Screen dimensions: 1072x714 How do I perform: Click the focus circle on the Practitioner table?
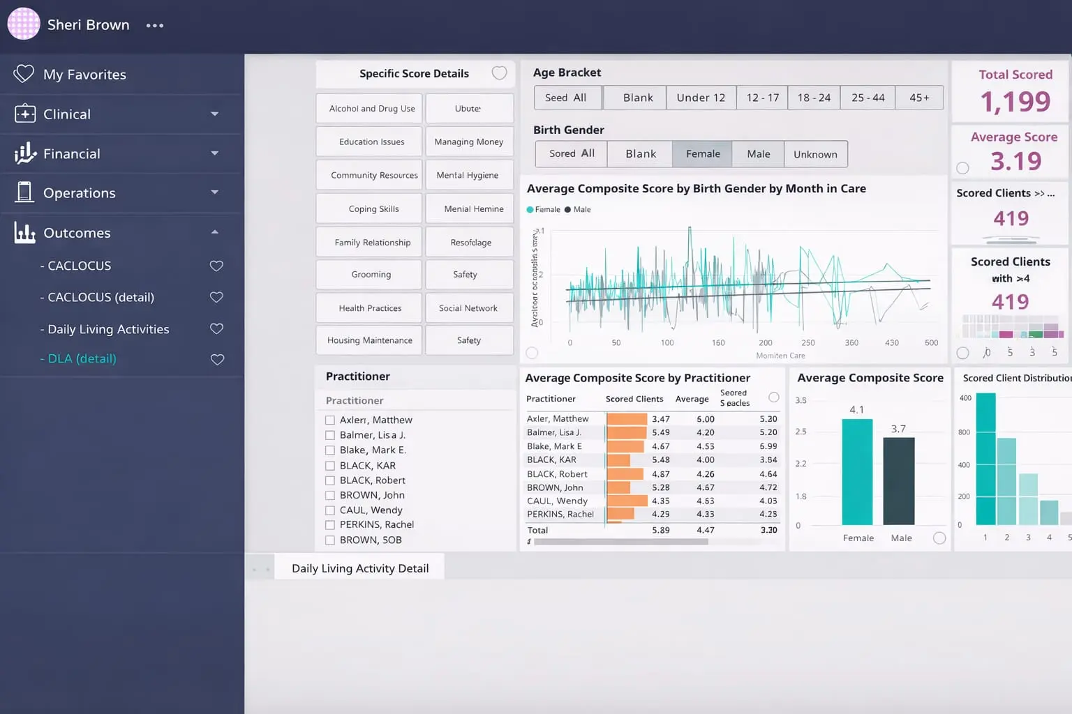point(773,397)
